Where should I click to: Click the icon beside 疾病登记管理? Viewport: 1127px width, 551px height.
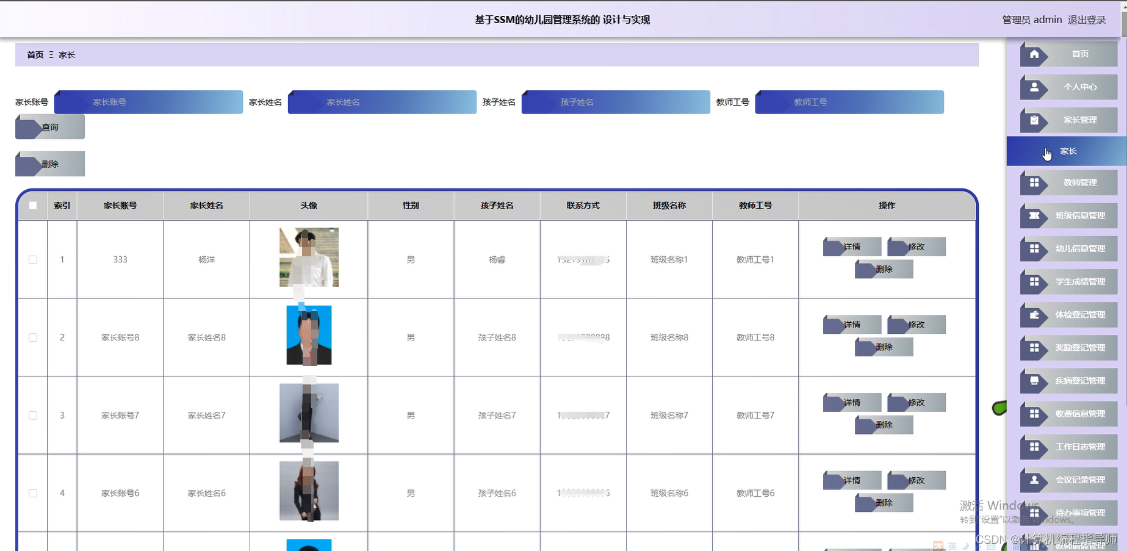click(1034, 381)
